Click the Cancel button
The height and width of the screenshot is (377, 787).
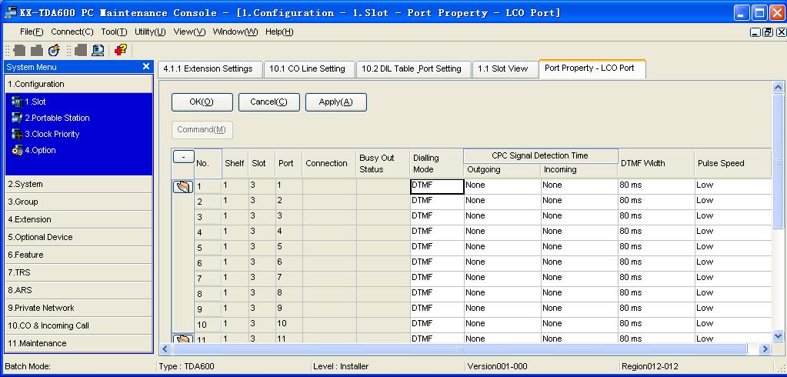[x=268, y=102]
